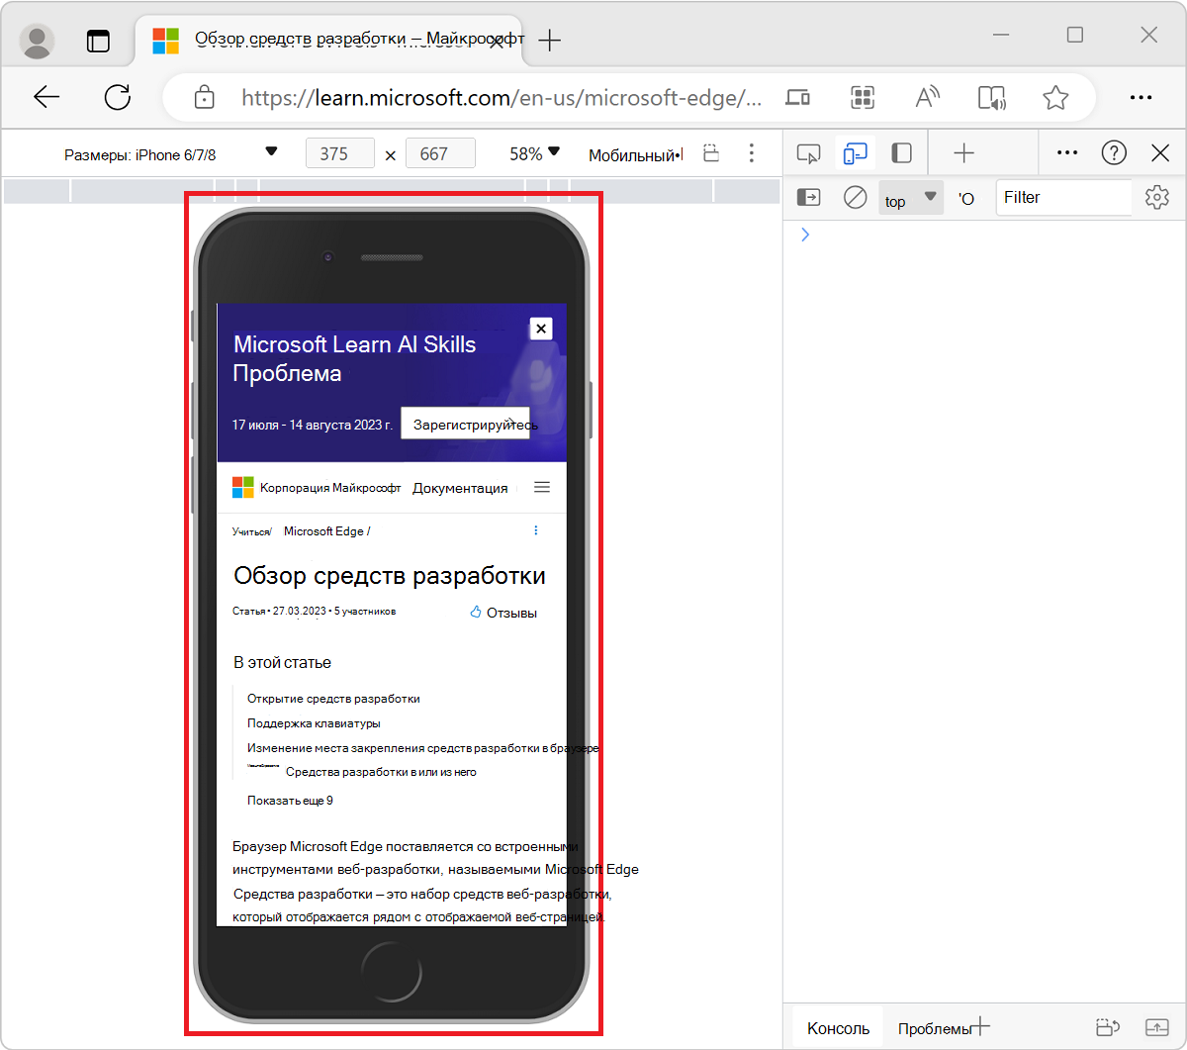Expand the console sidebar panel
The width and height of the screenshot is (1187, 1050).
808,197
